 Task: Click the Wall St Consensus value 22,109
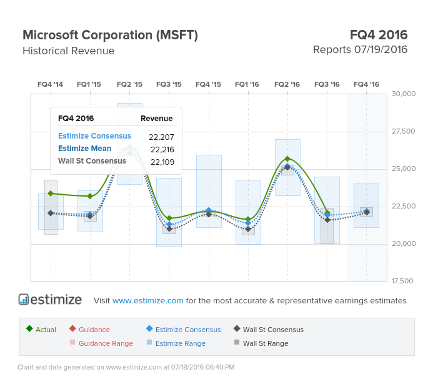(x=162, y=162)
